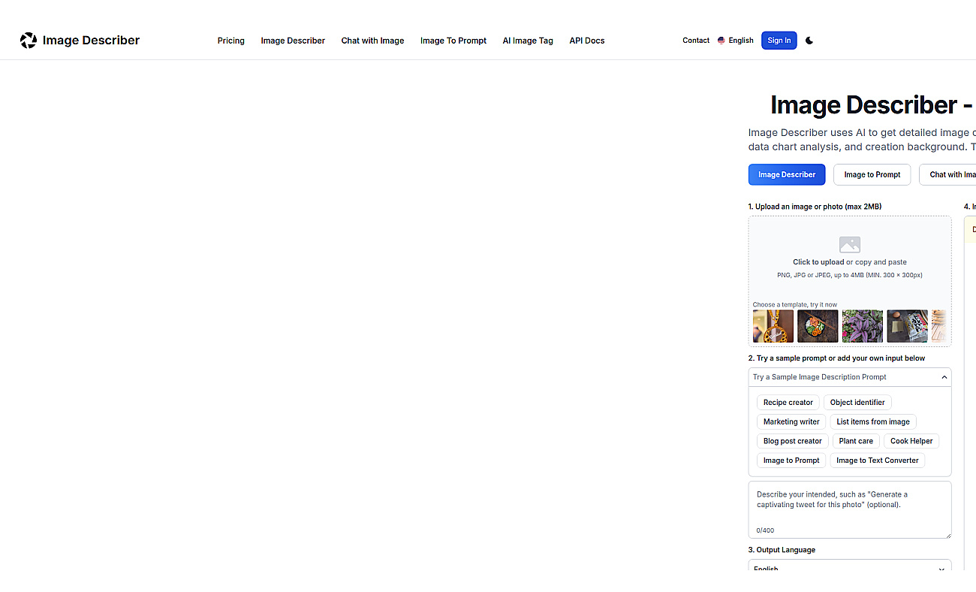Click the '0/400' character counter
This screenshot has width=976, height=592.
pyautogui.click(x=765, y=530)
